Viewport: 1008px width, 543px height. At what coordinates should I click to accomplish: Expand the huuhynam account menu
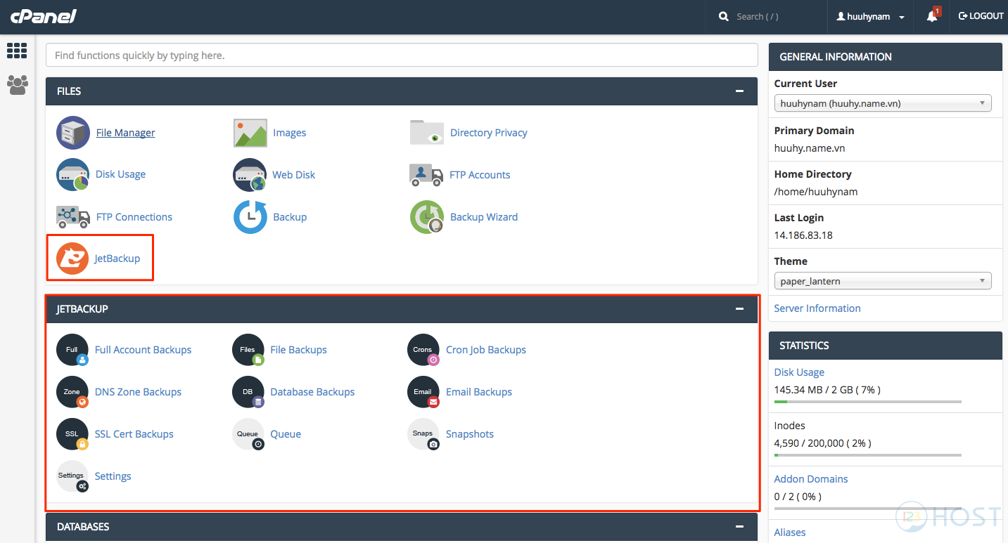click(x=870, y=16)
